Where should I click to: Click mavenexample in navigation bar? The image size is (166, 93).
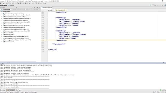tap(3, 5)
